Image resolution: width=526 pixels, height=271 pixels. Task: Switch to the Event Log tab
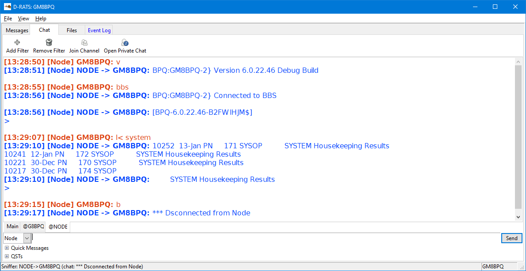coord(99,30)
